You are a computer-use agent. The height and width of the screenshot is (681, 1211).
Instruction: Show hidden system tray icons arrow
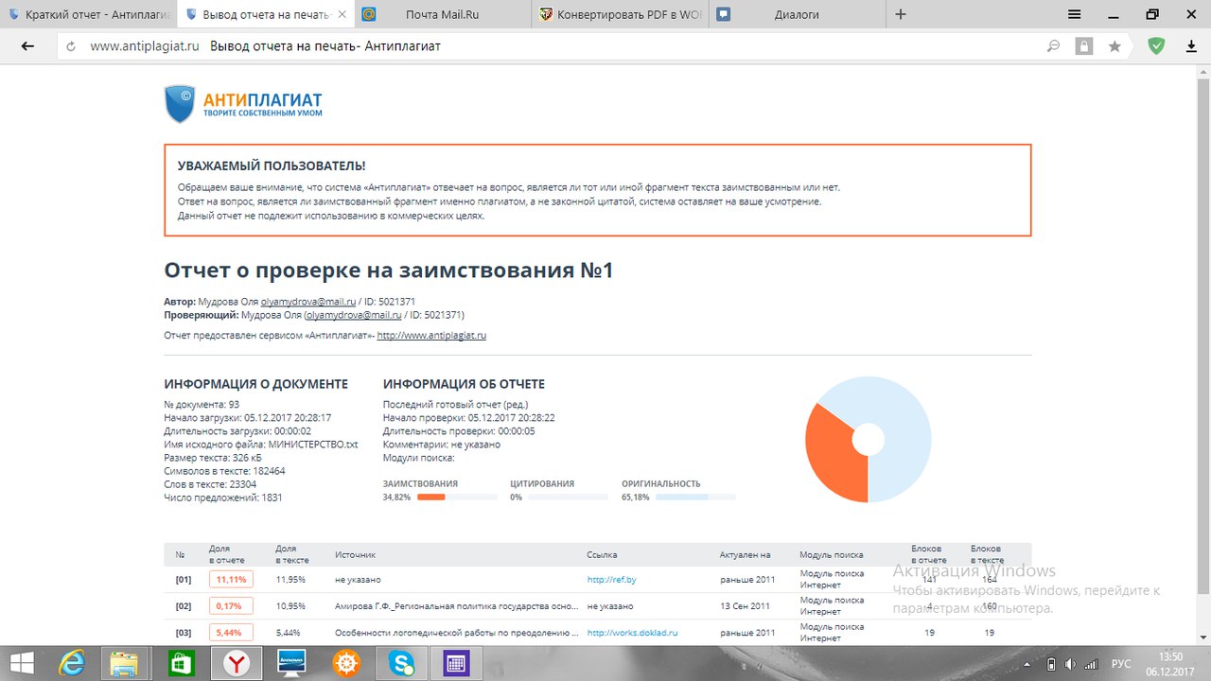pos(1026,664)
